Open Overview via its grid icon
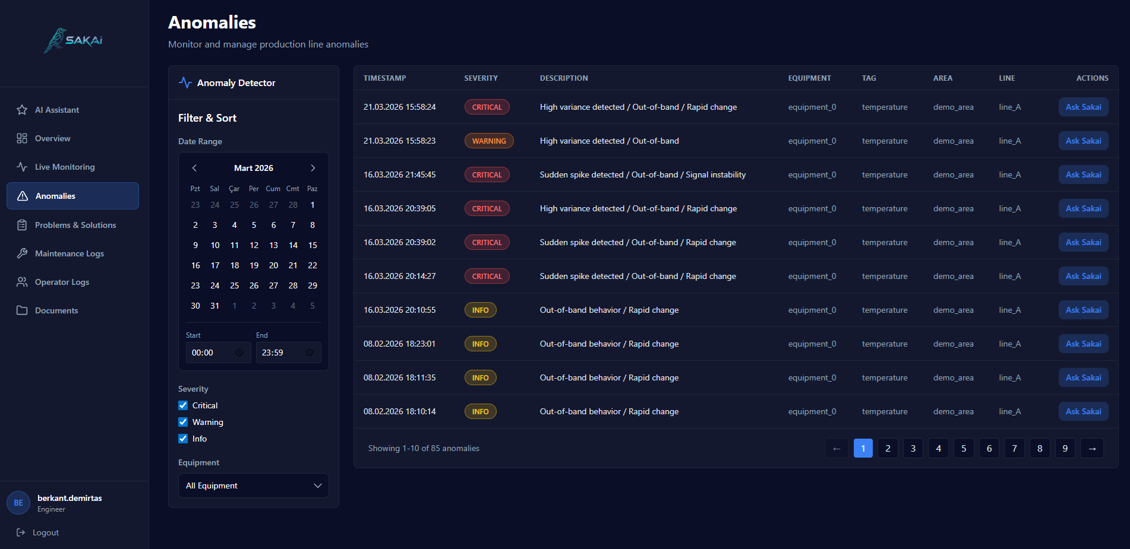The height and width of the screenshot is (549, 1130). (x=22, y=138)
